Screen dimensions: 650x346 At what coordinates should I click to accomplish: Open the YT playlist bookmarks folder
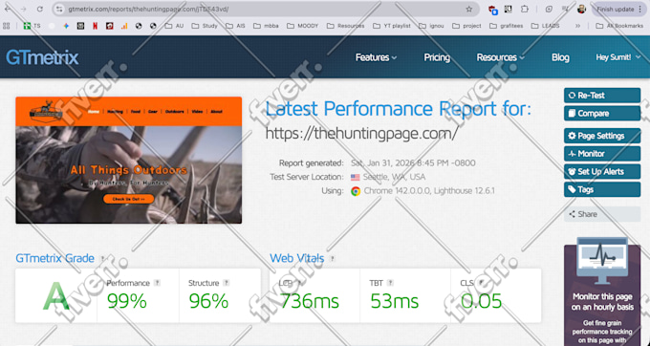(392, 26)
